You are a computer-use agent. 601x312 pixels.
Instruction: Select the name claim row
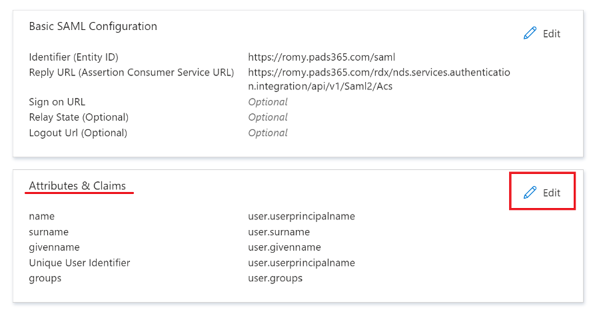coord(192,216)
